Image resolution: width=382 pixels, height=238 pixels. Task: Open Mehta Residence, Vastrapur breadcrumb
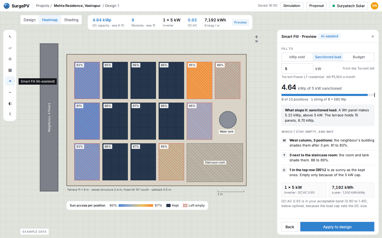click(x=77, y=6)
